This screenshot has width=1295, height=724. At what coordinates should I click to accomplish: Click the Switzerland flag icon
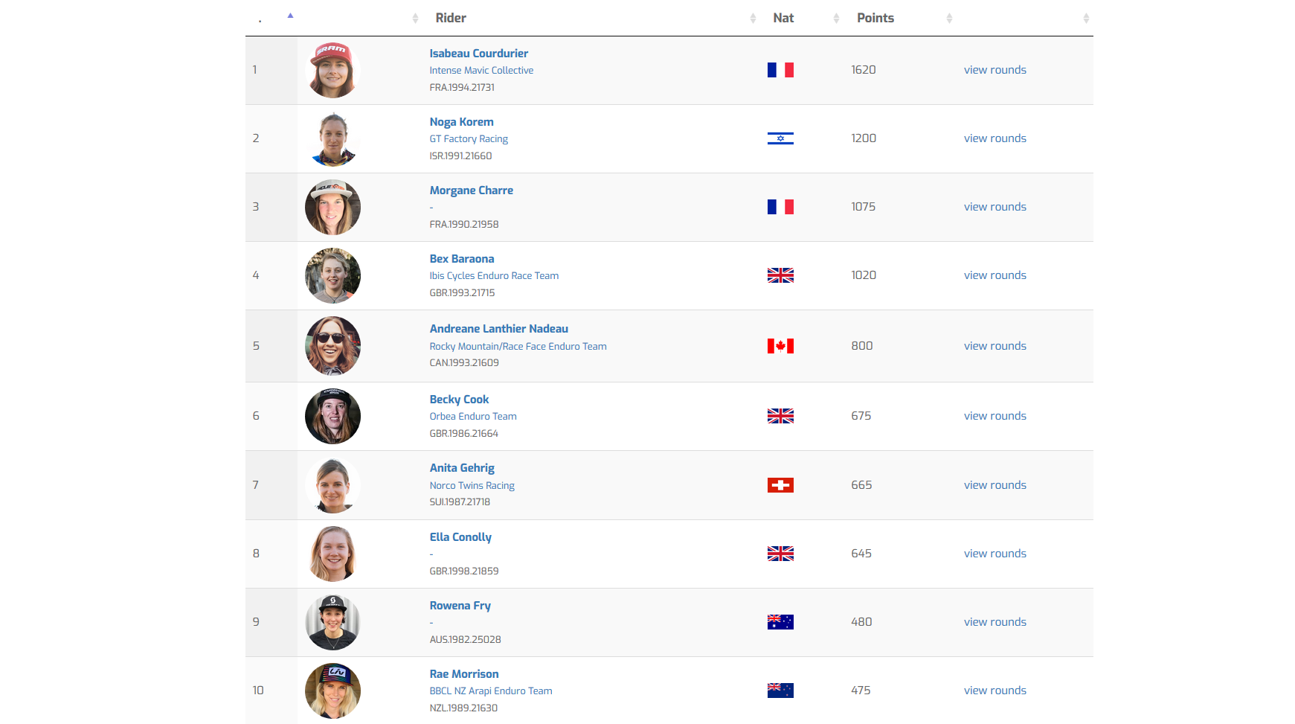click(x=780, y=485)
